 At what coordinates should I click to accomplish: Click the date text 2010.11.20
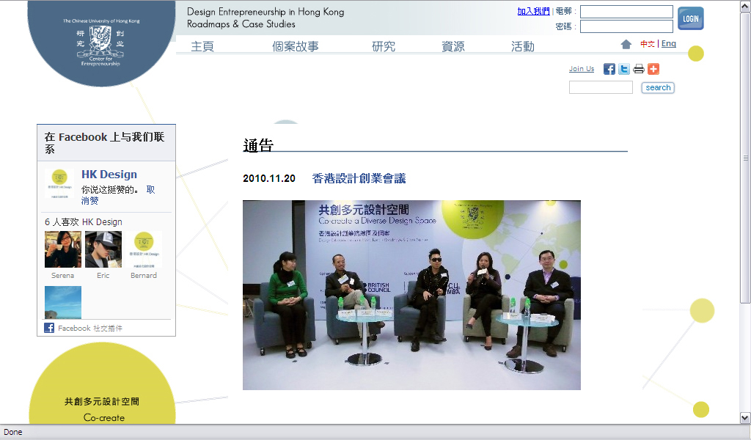tap(269, 179)
